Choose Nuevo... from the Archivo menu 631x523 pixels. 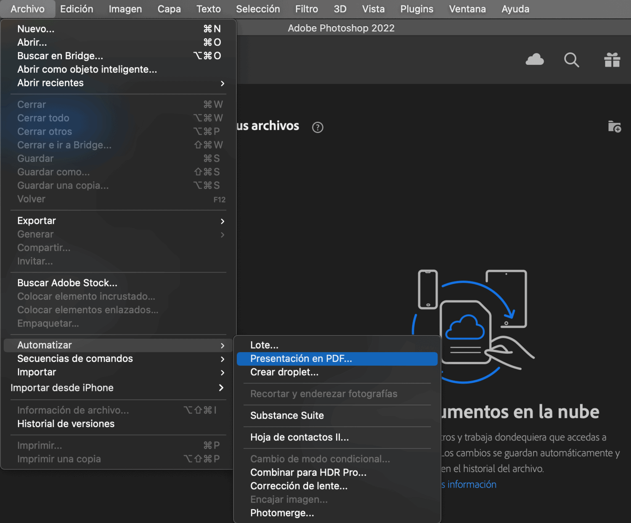coord(118,29)
